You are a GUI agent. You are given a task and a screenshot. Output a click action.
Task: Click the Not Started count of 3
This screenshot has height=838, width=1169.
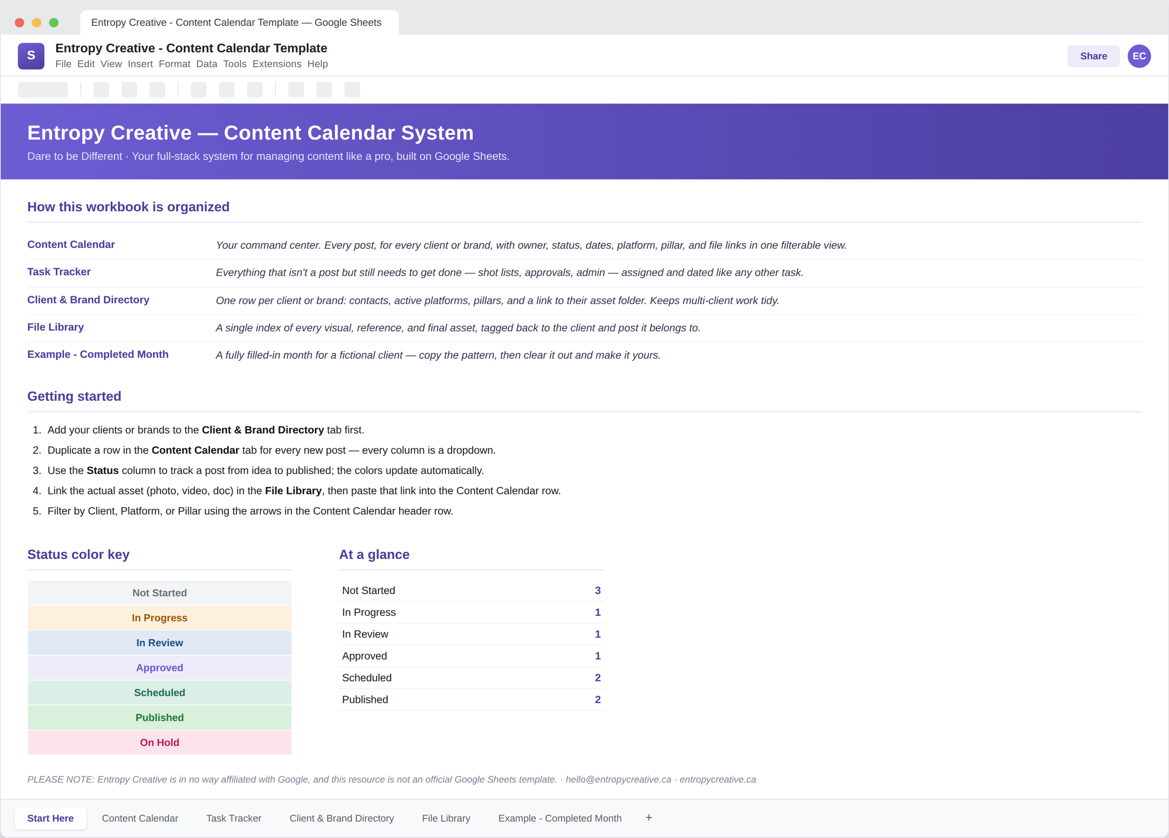click(598, 591)
